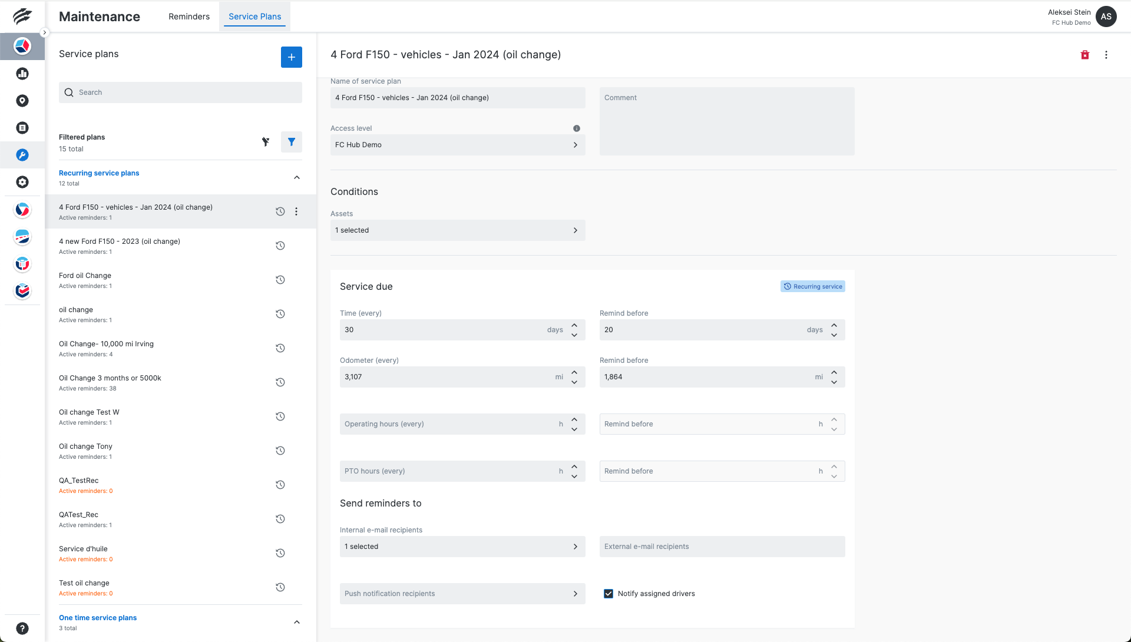Open the reports list icon in sidebar
This screenshot has width=1131, height=642.
point(22,128)
